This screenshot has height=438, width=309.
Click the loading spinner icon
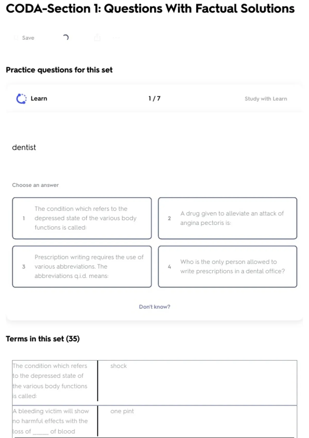point(66,38)
